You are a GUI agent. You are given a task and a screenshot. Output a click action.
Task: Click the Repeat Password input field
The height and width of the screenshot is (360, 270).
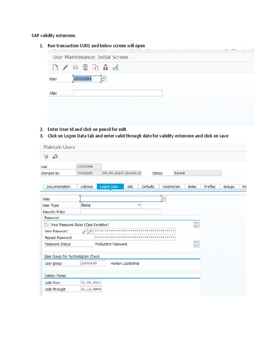pos(135,237)
